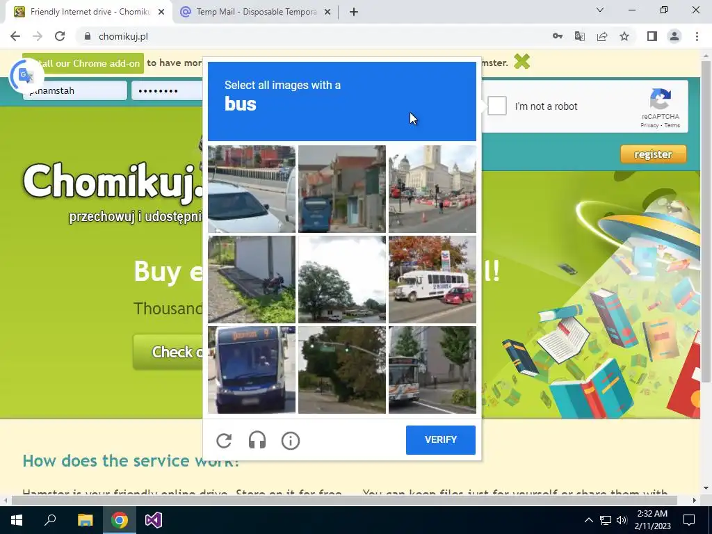Show hidden system tray icons
Screen dimensions: 712x534
click(x=588, y=520)
